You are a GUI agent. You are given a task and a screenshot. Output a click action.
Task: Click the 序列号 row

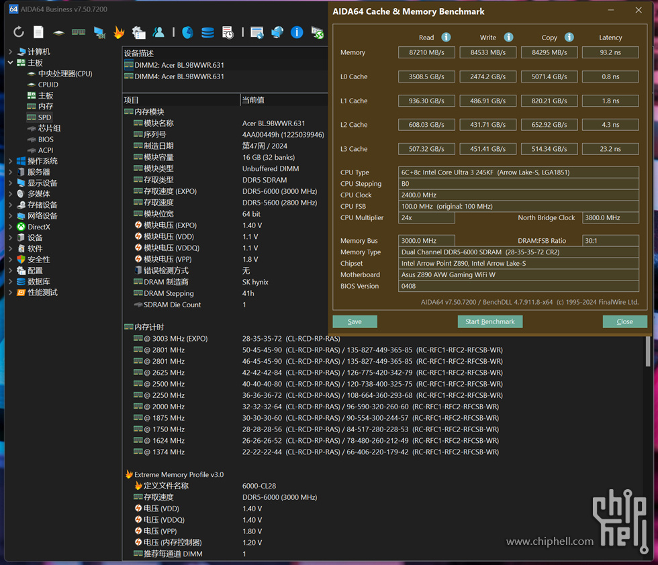(226, 135)
